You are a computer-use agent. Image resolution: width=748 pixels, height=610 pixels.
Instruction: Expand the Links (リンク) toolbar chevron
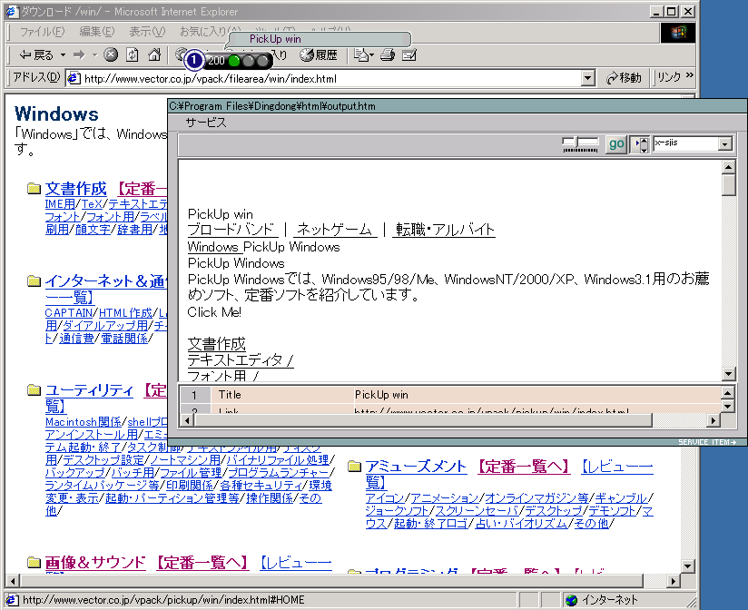[690, 77]
